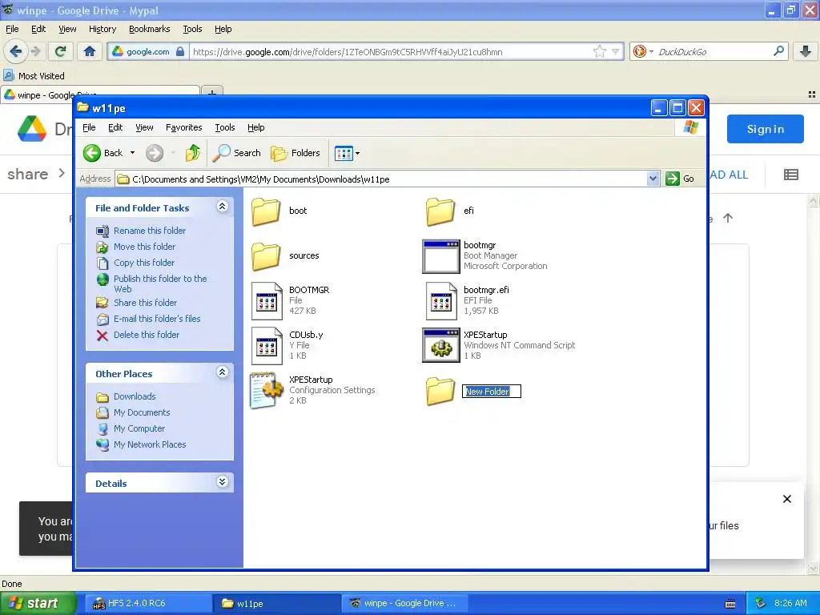Select the bootmgr Boot Manager file icon
Screen dimensions: 820x615
click(x=441, y=256)
